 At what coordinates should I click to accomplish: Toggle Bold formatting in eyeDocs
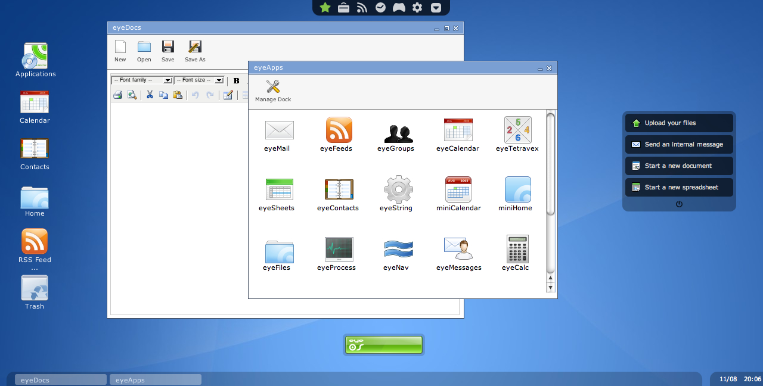237,80
